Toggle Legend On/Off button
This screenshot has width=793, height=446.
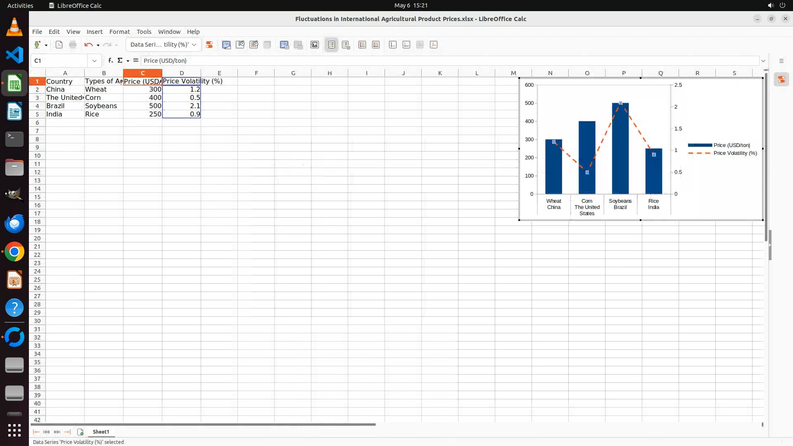(331, 45)
